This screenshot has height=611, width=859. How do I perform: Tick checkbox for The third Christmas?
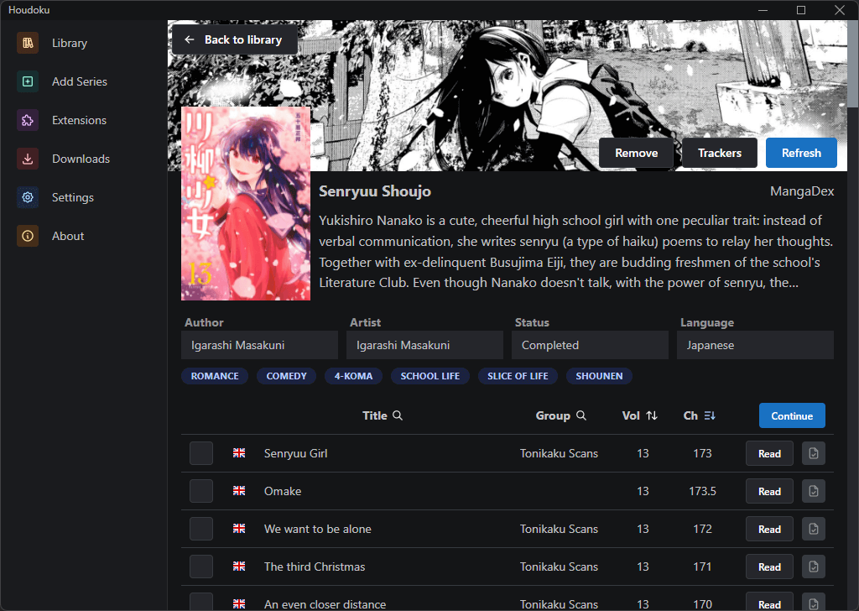pyautogui.click(x=201, y=567)
